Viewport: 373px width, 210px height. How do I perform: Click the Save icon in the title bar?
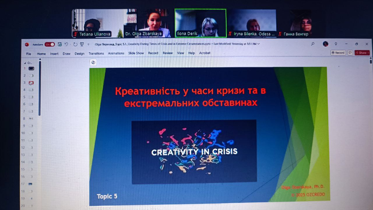(60, 44)
